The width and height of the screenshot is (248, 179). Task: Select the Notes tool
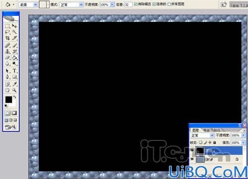7,84
